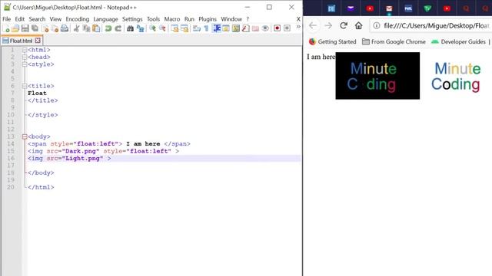The height and width of the screenshot is (276, 492).
Task: Toggle Show all characters paragraph icon
Action: [206, 28]
